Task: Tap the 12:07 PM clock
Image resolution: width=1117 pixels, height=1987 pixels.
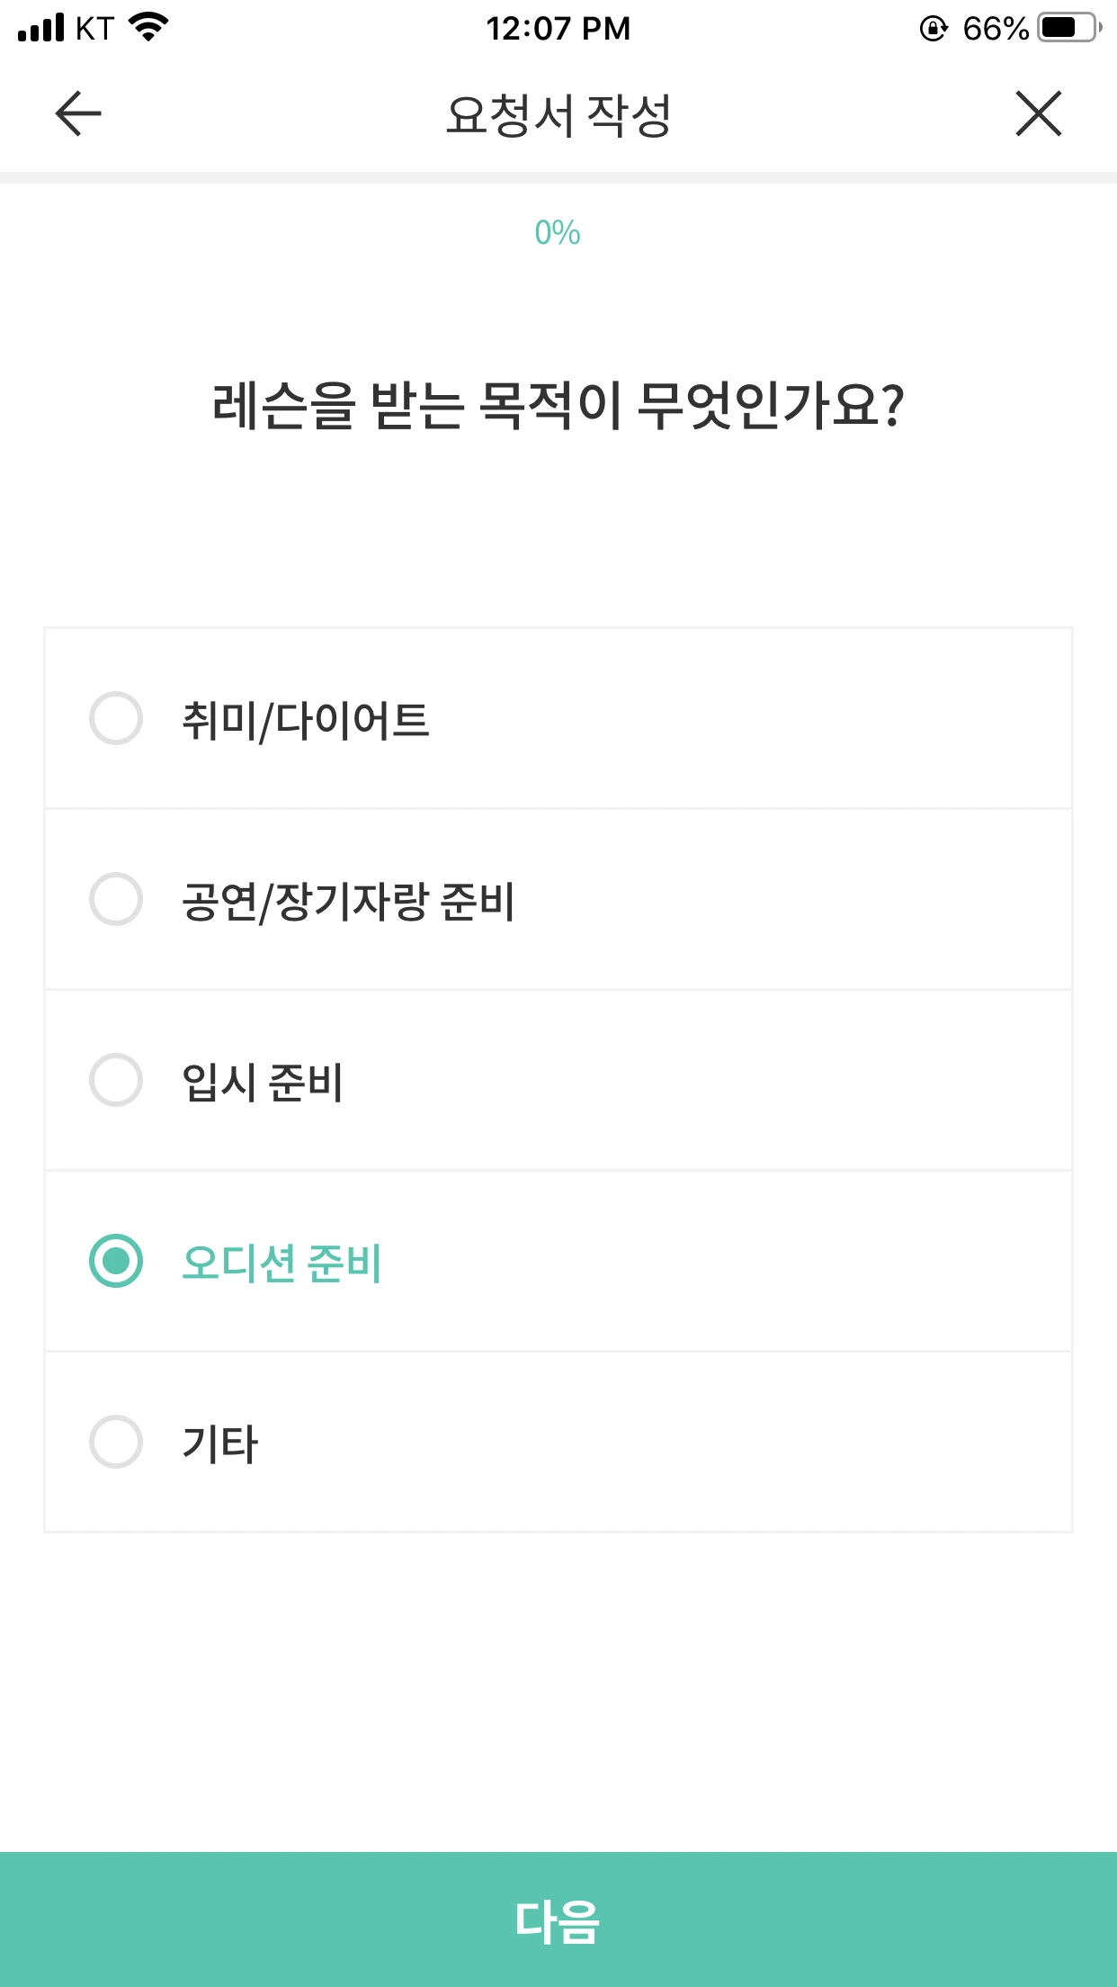Action: (x=558, y=29)
